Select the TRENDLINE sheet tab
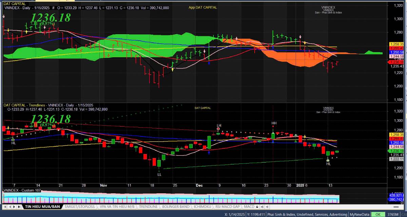 click(148, 206)
